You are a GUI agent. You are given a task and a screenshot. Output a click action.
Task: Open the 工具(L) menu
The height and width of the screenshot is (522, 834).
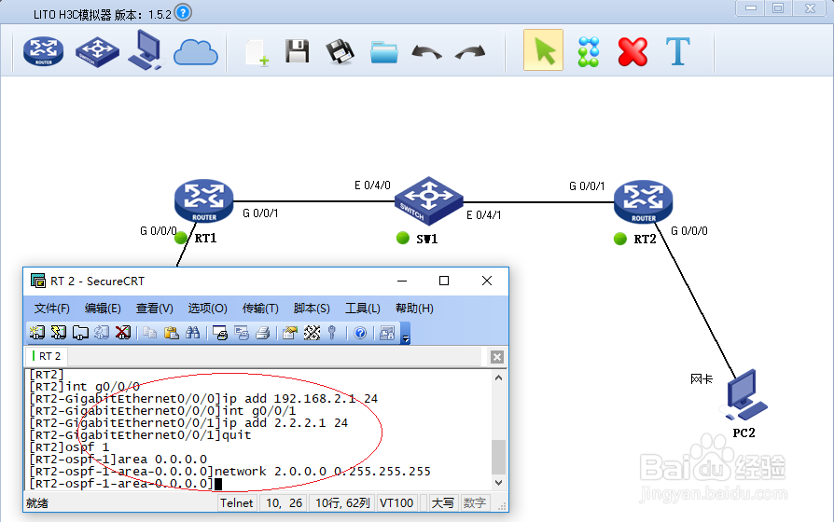[363, 309]
